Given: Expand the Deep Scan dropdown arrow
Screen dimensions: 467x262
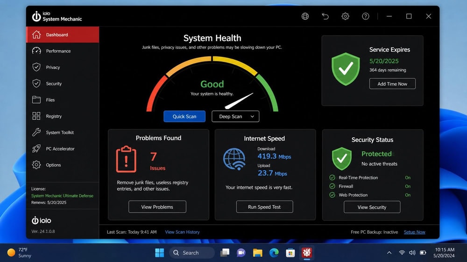Looking at the screenshot, I should pos(252,117).
